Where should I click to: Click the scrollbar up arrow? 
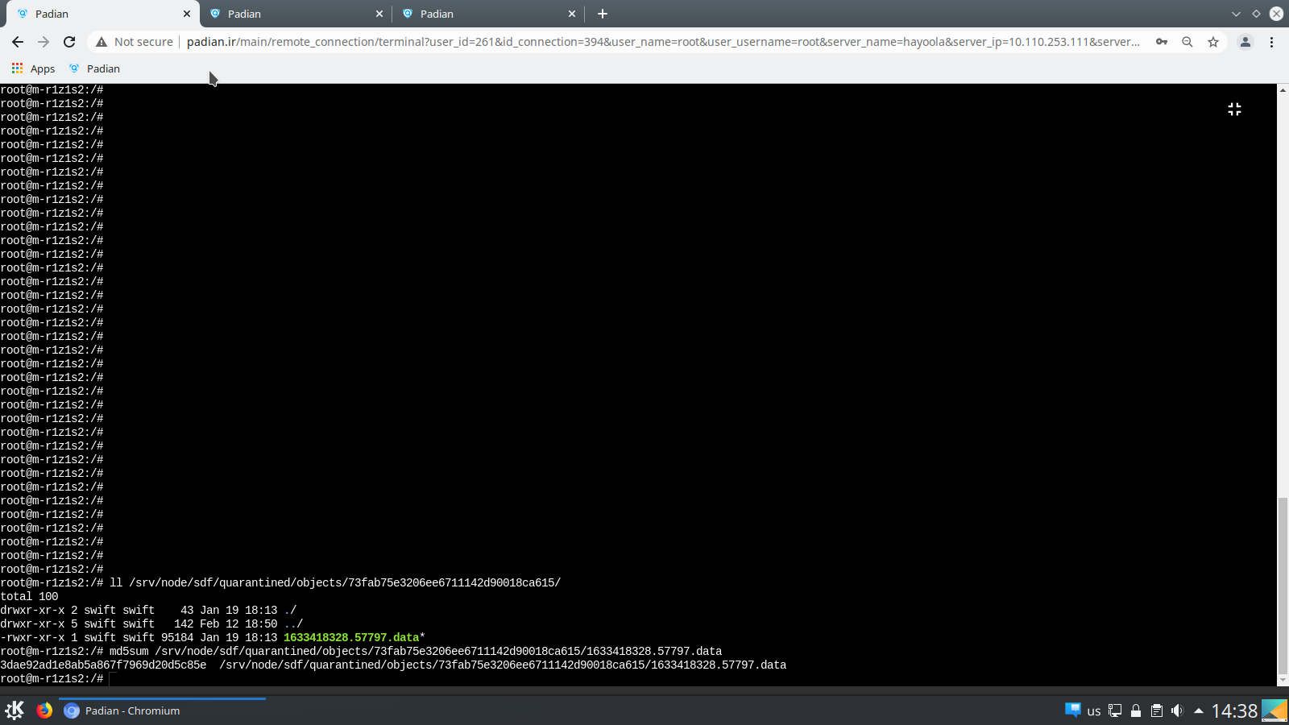tap(1283, 89)
